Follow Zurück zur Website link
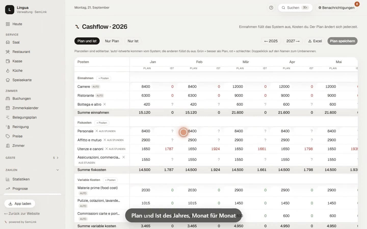Screen dimensions: 367x229 pyautogui.click(x=22, y=213)
